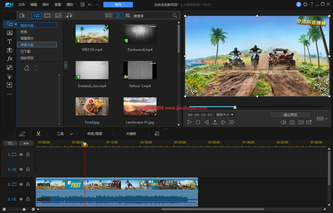Image resolution: width=333 pixels, height=213 pixels.
Task: Open the notifications bell
Action: click(x=299, y=4)
